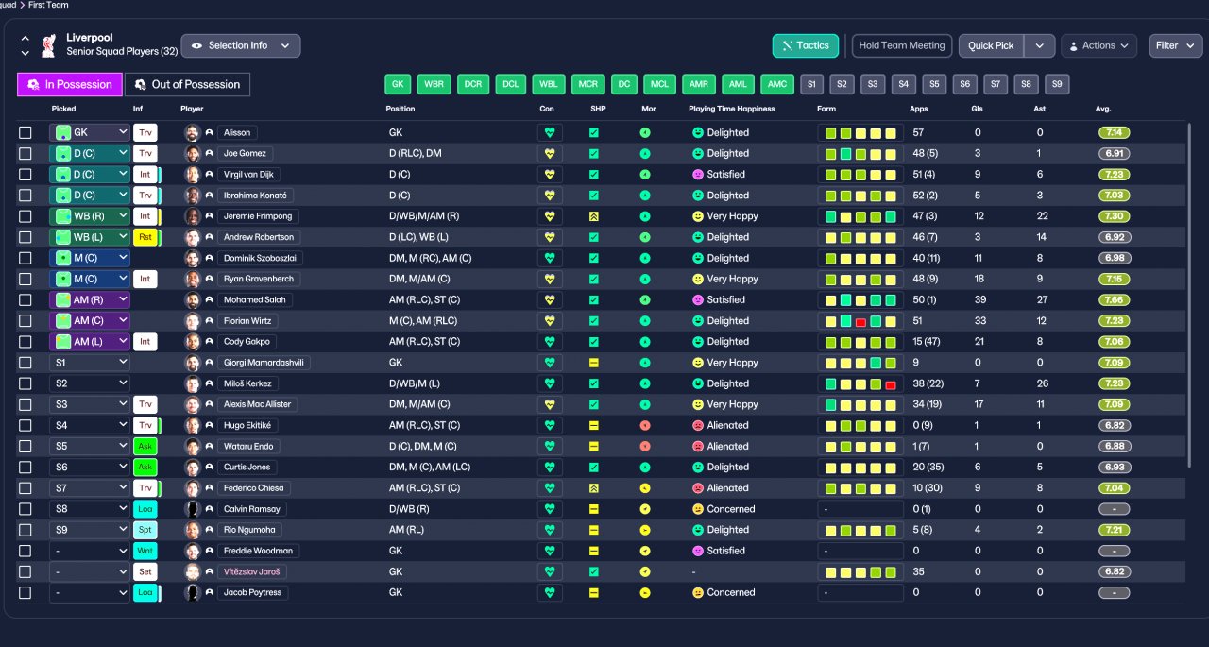Screen dimensions: 1209x647
Task: Click Alisson's Delighted happiness face icon
Action: [x=698, y=132]
